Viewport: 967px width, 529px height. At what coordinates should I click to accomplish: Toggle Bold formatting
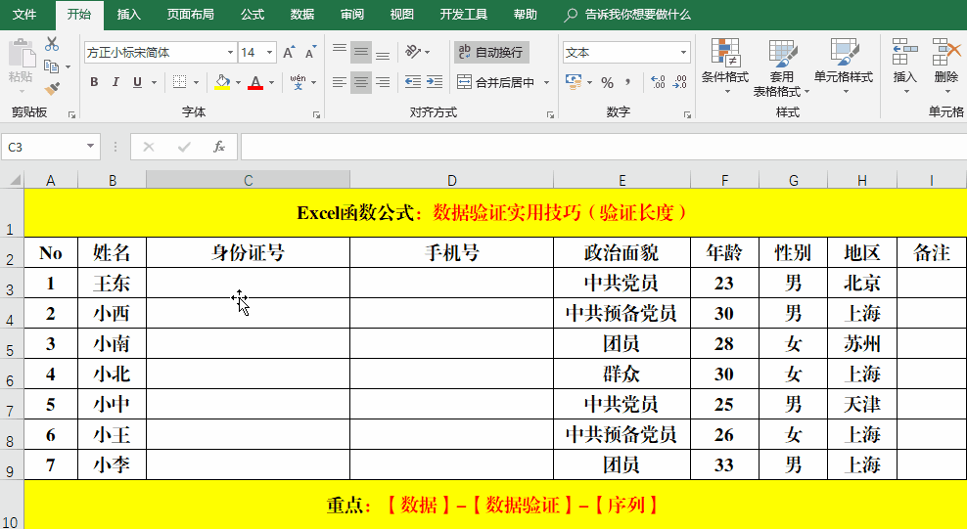tap(94, 83)
